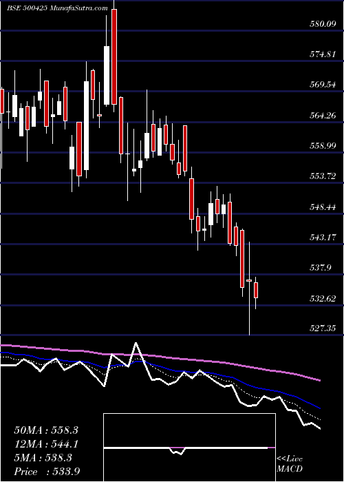Click the 5MA : 538.3 reading
The image size is (344, 482).
click(x=43, y=458)
